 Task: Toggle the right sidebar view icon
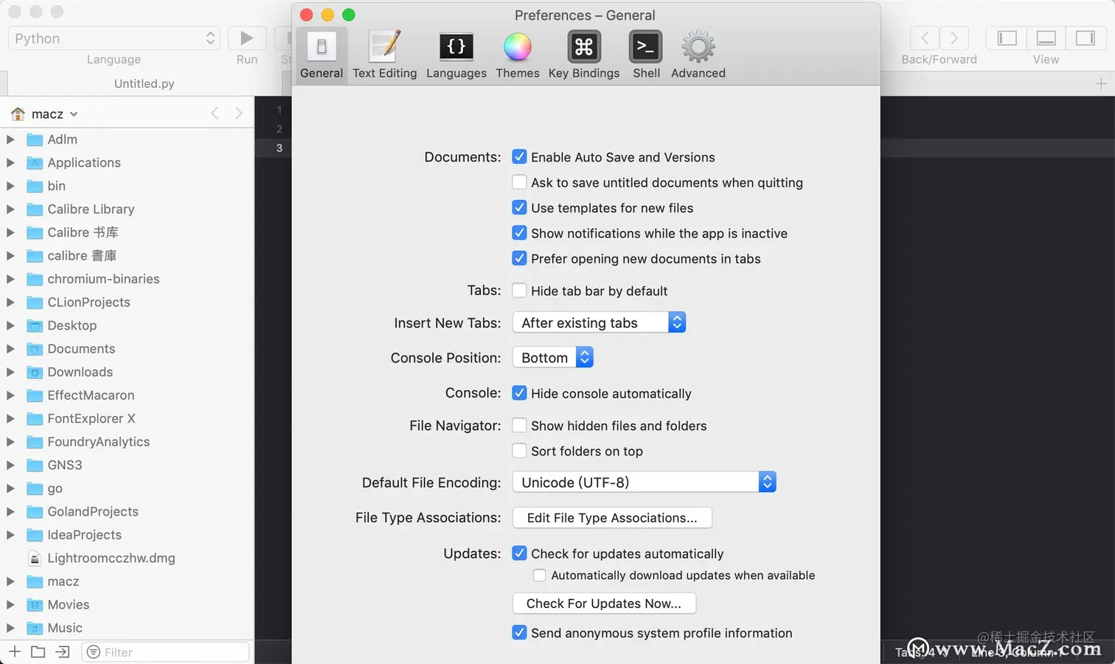(x=1086, y=38)
